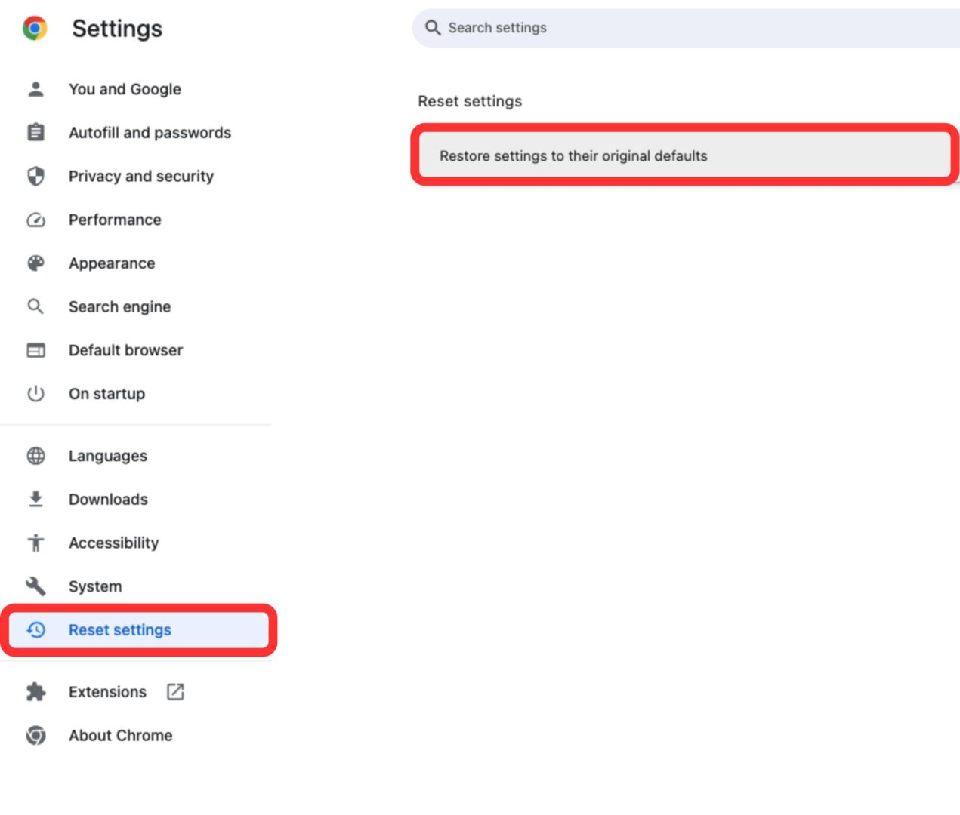Screen dimensions: 960x815
Task: Open Extensions via the external link icon
Action: 174,691
